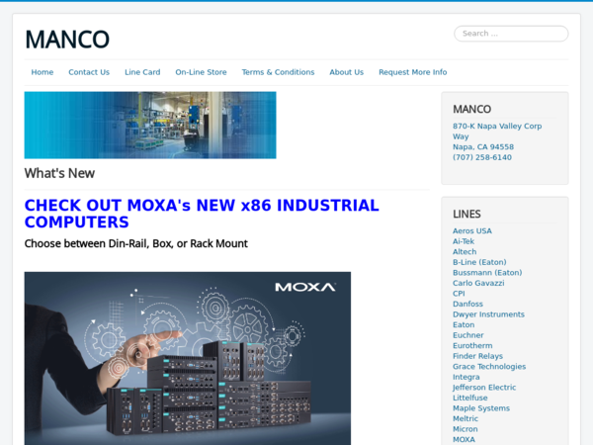Screen dimensions: 593x445
Task: Click the 870-K Napa Valley Corp Way address
Action: 497,131
